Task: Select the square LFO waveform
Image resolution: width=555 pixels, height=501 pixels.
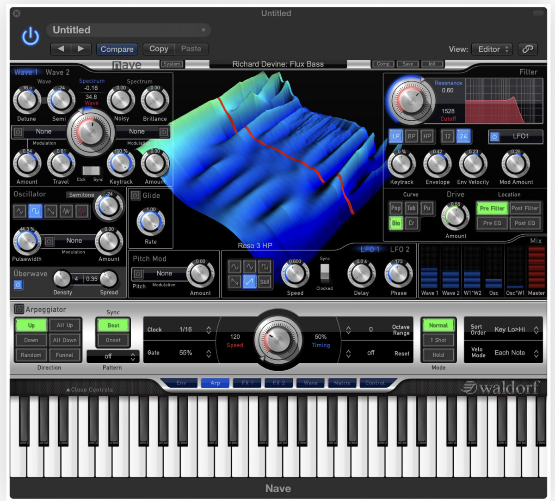Action: pyautogui.click(x=265, y=267)
